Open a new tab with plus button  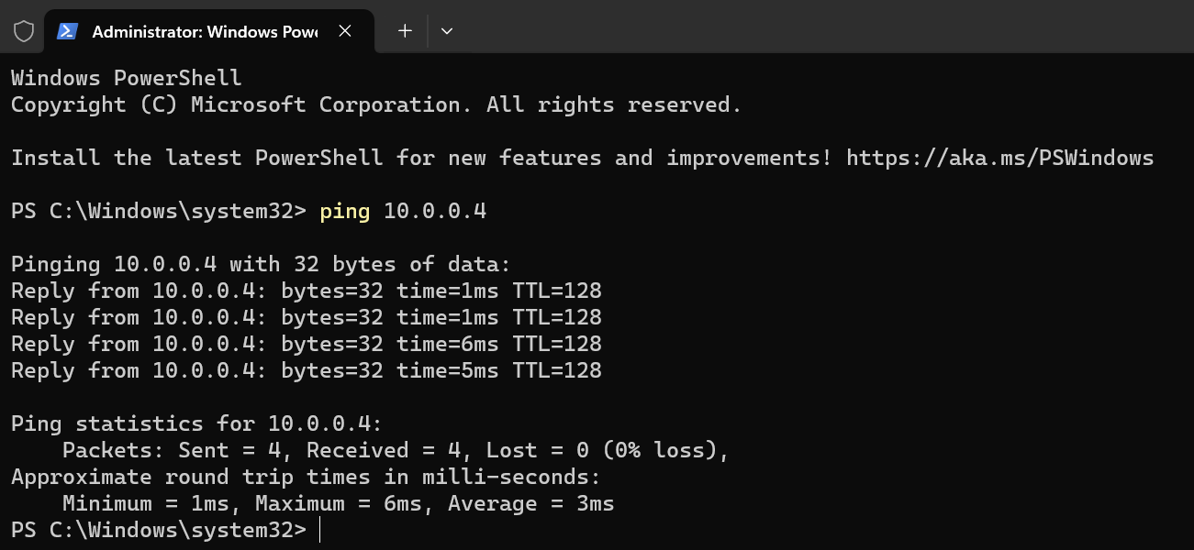tap(405, 31)
